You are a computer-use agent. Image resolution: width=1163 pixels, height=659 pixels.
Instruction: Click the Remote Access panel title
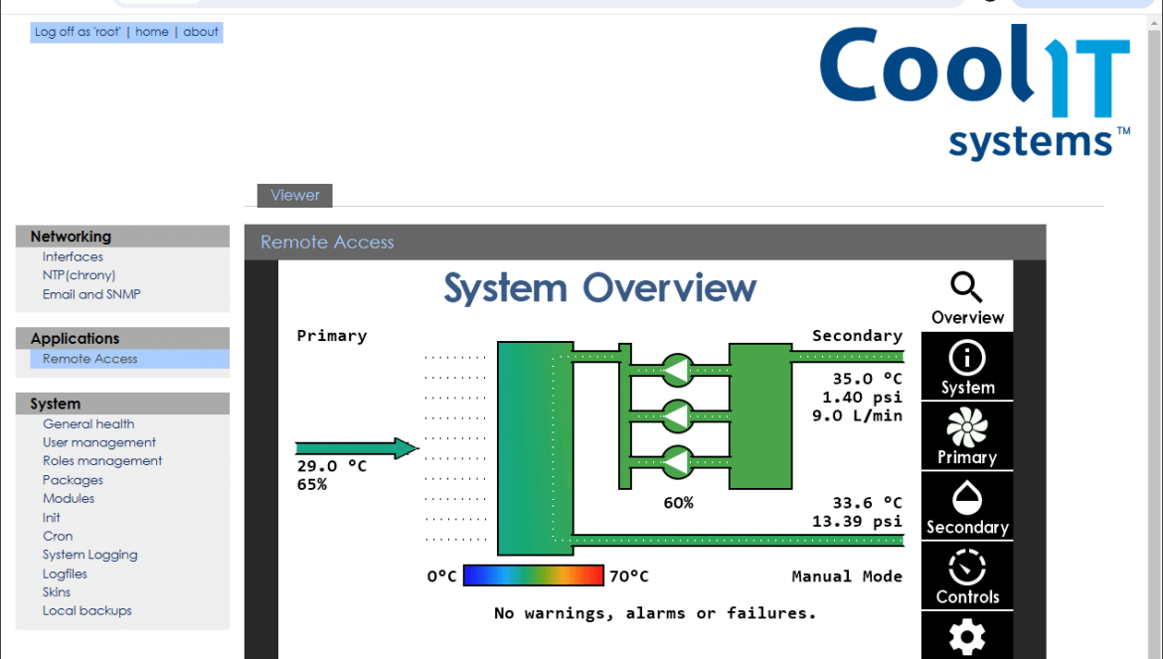pyautogui.click(x=327, y=242)
